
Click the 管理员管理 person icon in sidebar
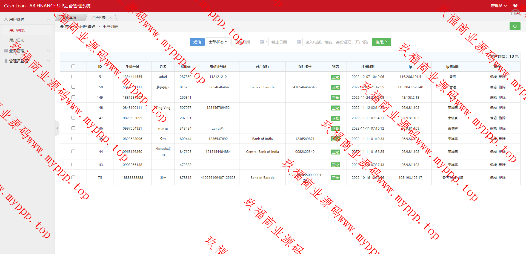coord(6,61)
